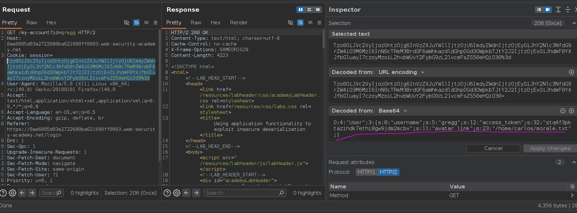Click the Name column header
This screenshot has height=213, width=577.
click(388, 186)
